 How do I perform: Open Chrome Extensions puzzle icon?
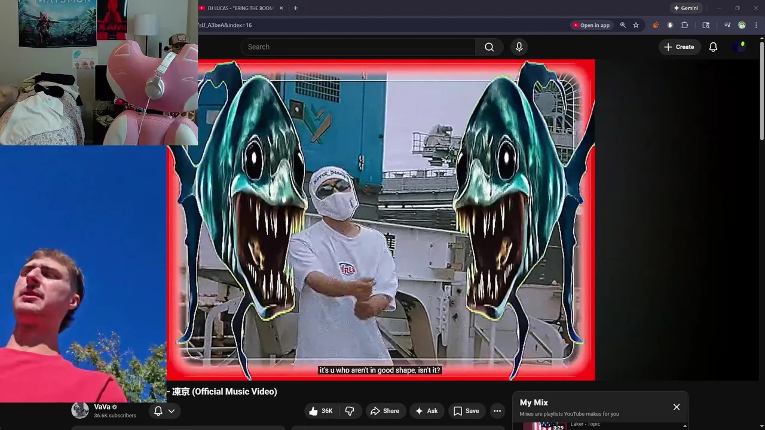click(685, 25)
